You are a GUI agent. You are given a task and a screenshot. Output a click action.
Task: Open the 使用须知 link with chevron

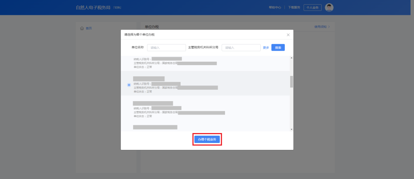coord(322,27)
